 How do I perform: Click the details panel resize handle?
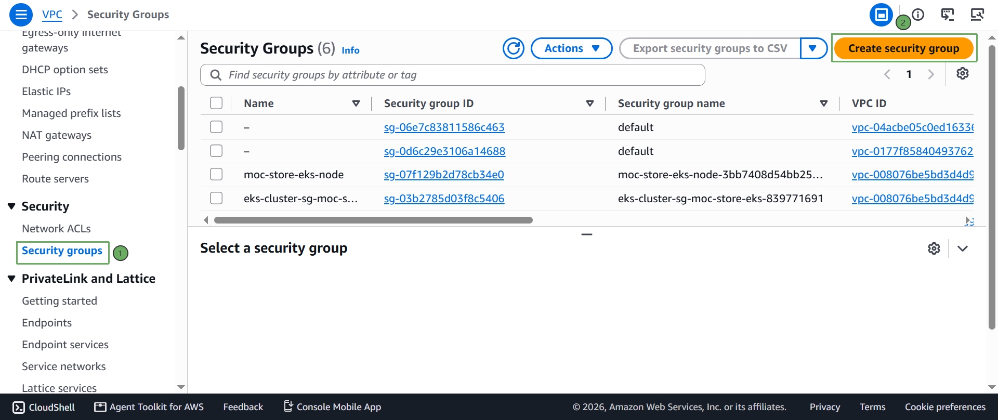click(x=587, y=234)
